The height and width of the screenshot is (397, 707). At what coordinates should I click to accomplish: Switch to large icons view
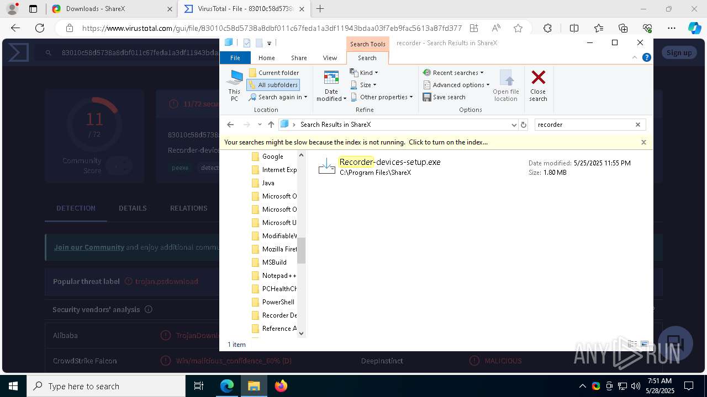point(644,344)
